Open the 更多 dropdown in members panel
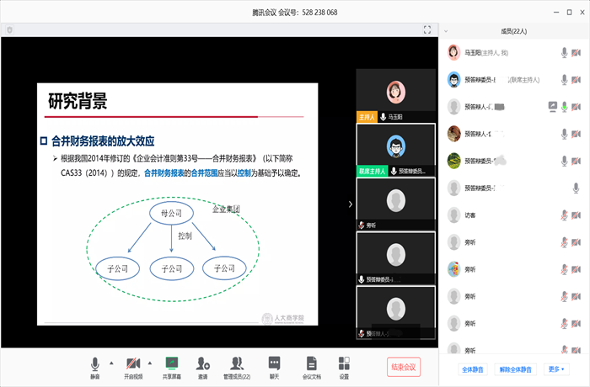The height and width of the screenshot is (387, 590). (x=557, y=369)
